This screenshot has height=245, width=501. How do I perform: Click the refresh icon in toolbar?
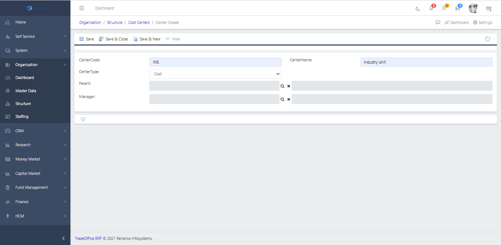coord(487,39)
